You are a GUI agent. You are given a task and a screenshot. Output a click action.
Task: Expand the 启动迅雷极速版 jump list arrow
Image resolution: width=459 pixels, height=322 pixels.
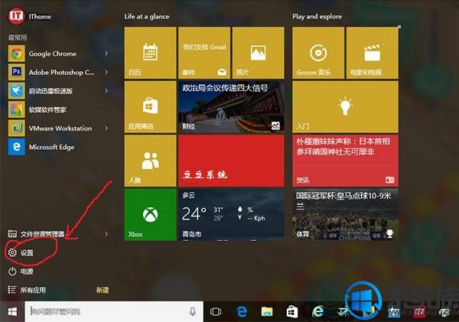(106, 91)
